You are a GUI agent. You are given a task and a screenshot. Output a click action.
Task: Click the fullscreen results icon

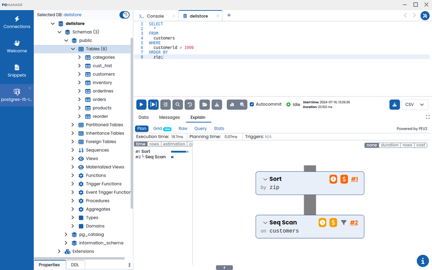point(428,117)
